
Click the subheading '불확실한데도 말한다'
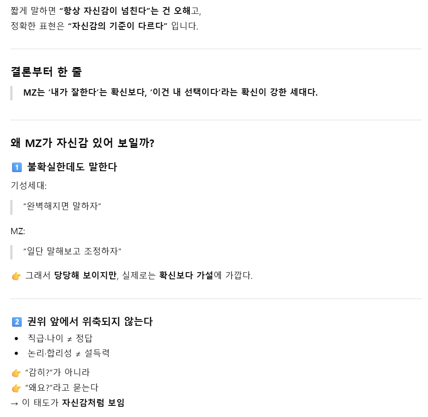coord(72,167)
